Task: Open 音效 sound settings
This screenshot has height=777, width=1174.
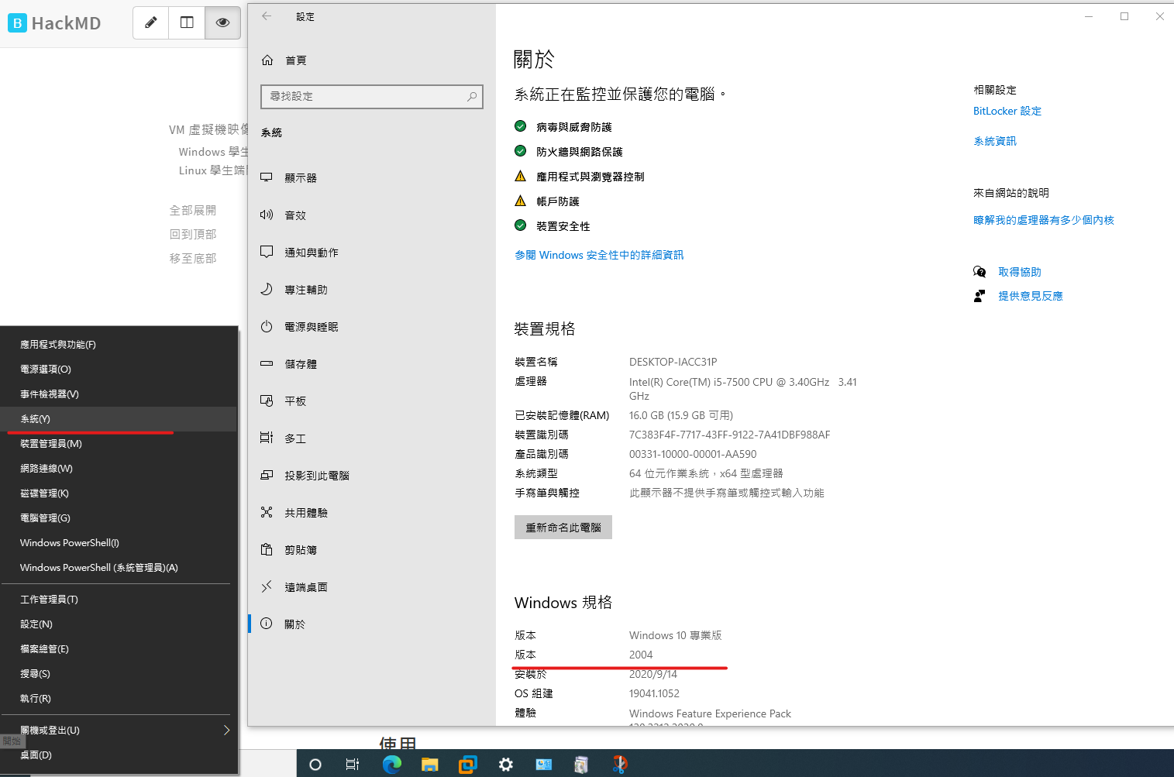Action: [x=372, y=215]
